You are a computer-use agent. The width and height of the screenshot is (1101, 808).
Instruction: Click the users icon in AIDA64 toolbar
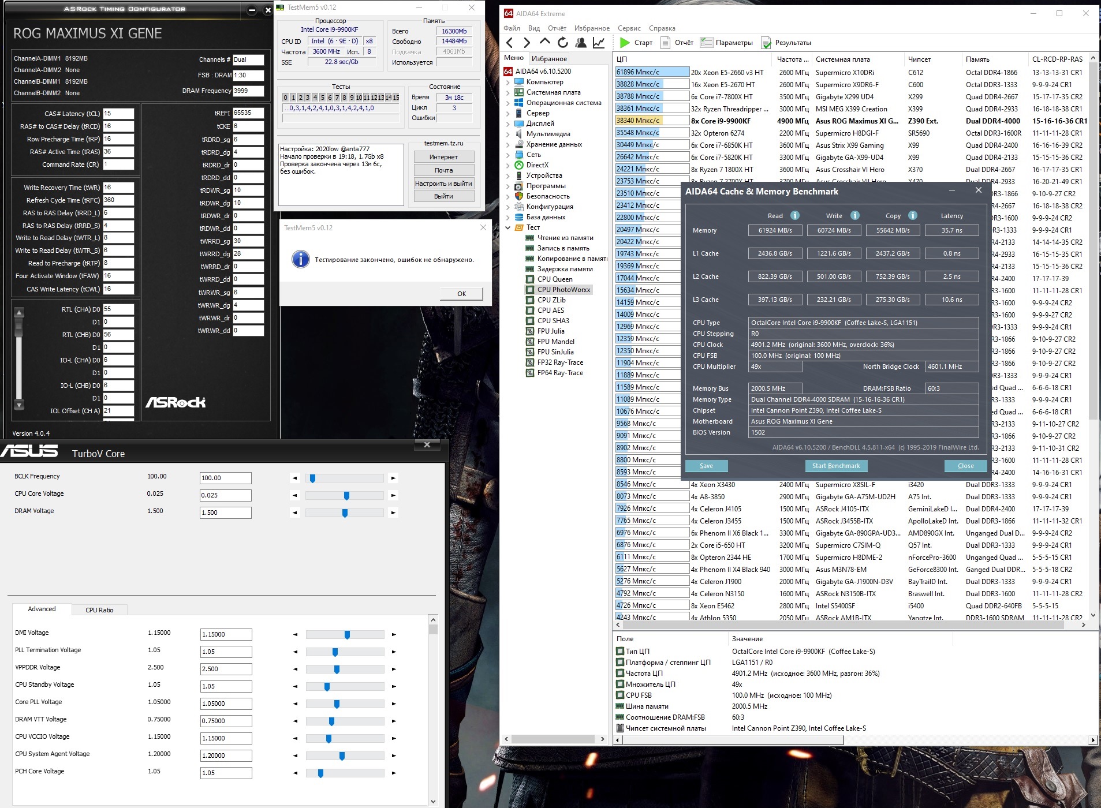tap(581, 43)
